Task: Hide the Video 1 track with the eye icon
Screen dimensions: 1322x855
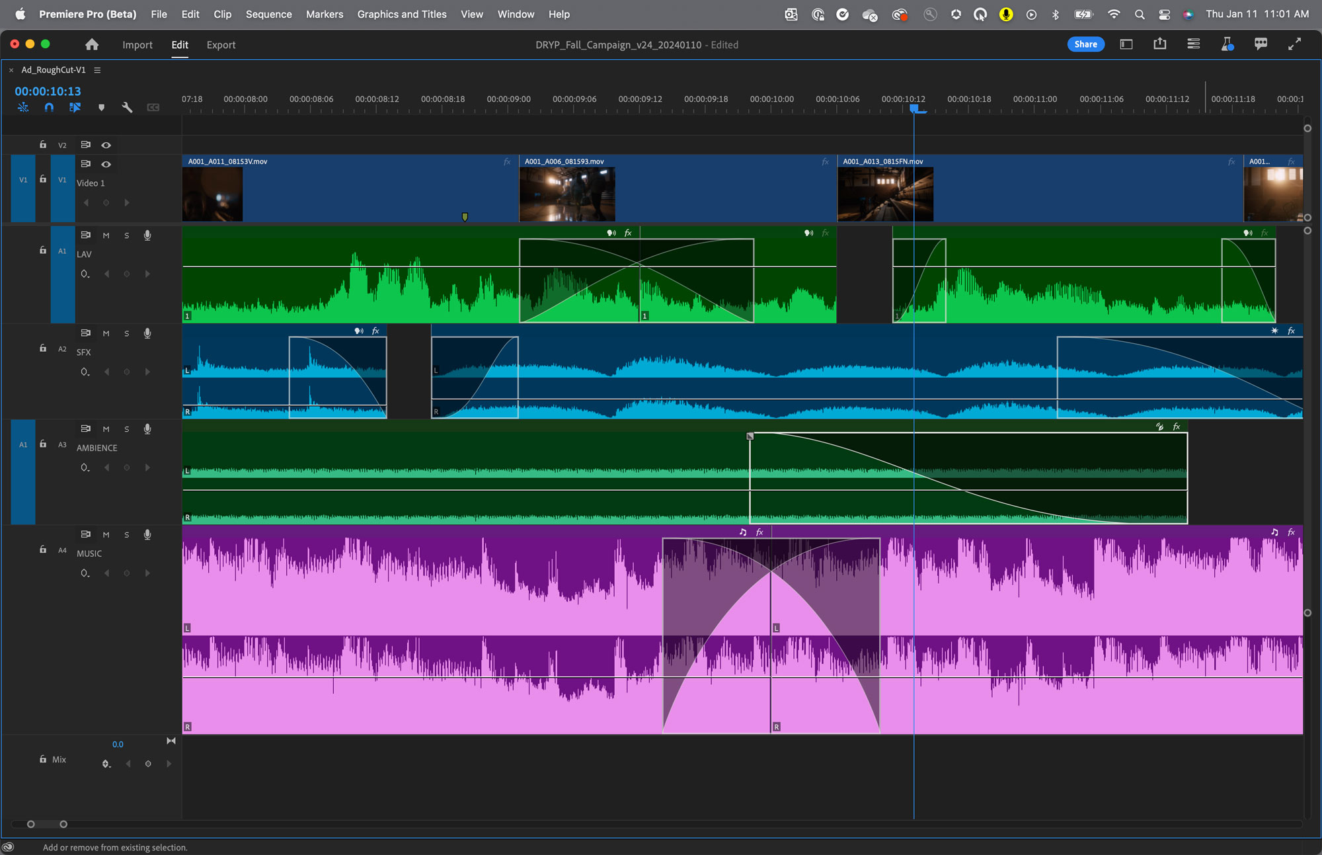Action: (x=106, y=164)
